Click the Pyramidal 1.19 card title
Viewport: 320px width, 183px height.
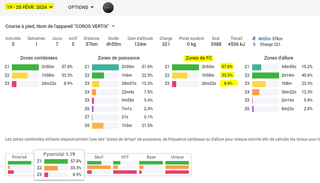59,154
